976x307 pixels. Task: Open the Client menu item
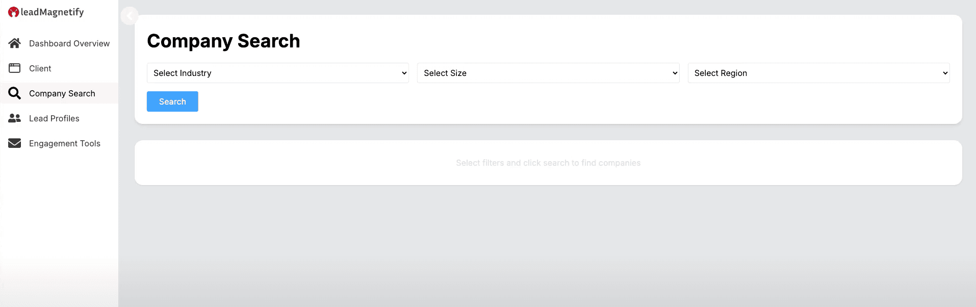40,68
